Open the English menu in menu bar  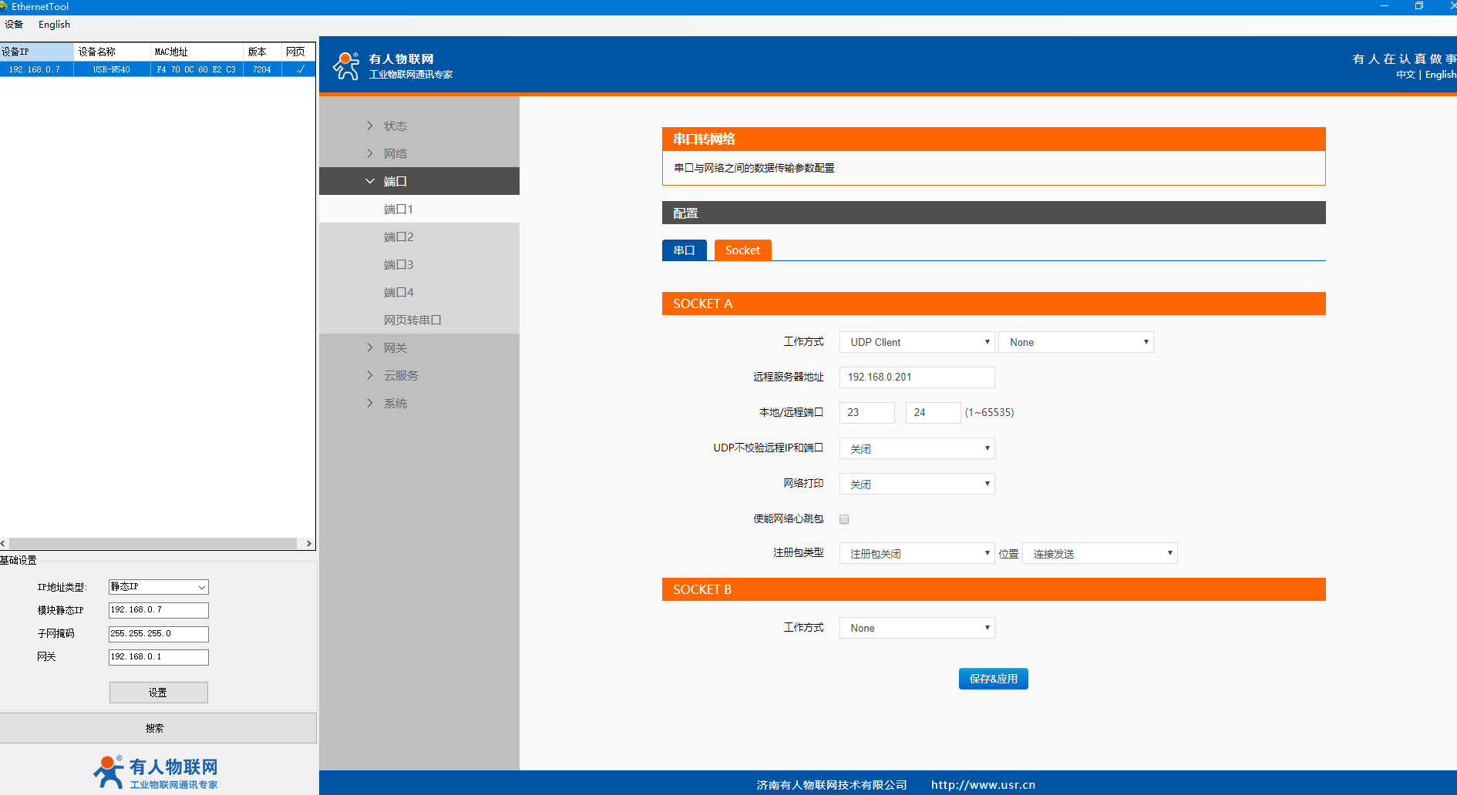pos(54,25)
